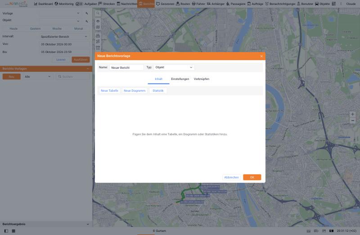The width and height of the screenshot is (360, 235).
Task: Click the Benutzer person icon
Action: [x=298, y=4]
